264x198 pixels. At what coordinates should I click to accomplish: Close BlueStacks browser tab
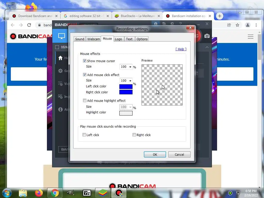159,16
